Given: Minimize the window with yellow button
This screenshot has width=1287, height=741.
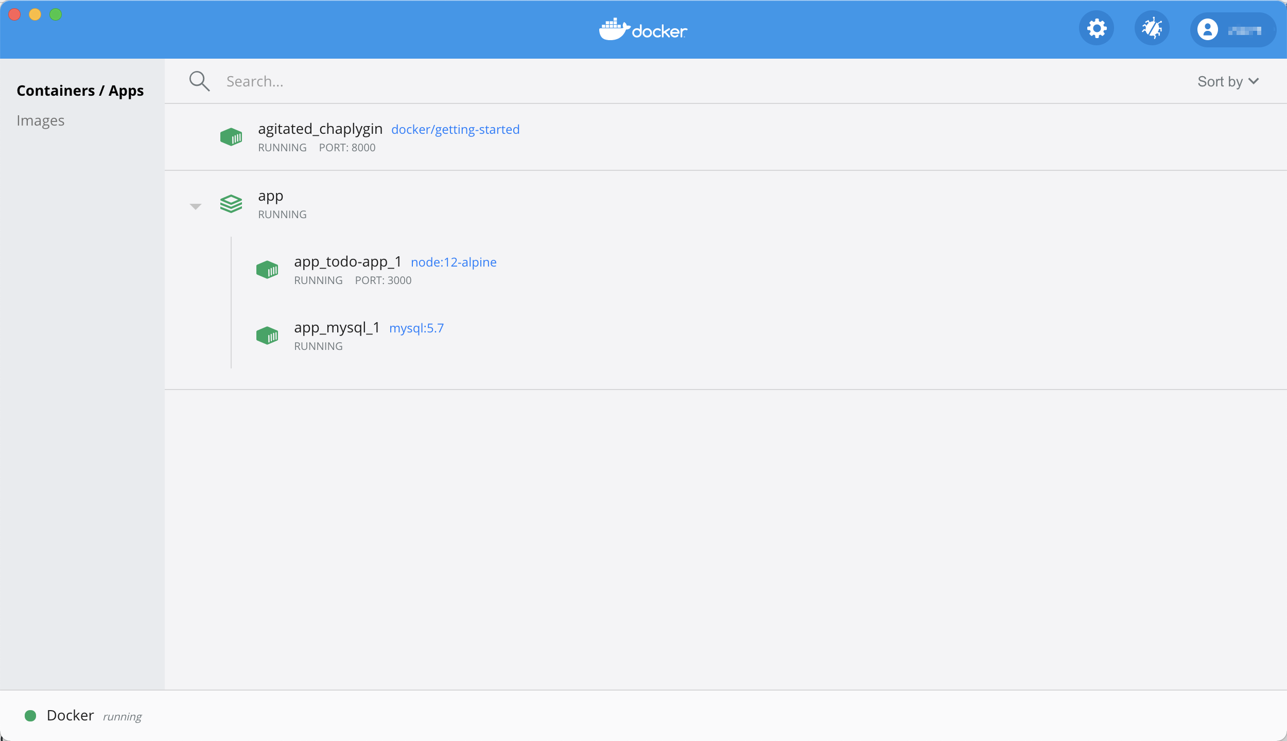Looking at the screenshot, I should tap(35, 14).
